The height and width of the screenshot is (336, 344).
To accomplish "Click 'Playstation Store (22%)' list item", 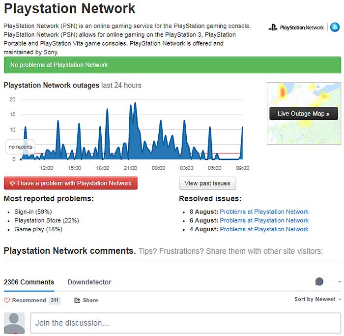I will (47, 220).
